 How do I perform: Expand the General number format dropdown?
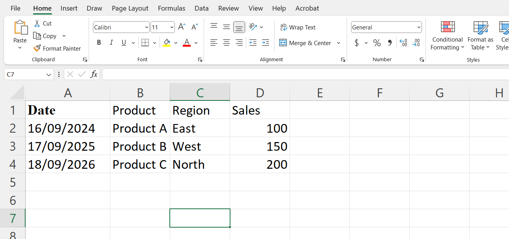click(x=418, y=27)
